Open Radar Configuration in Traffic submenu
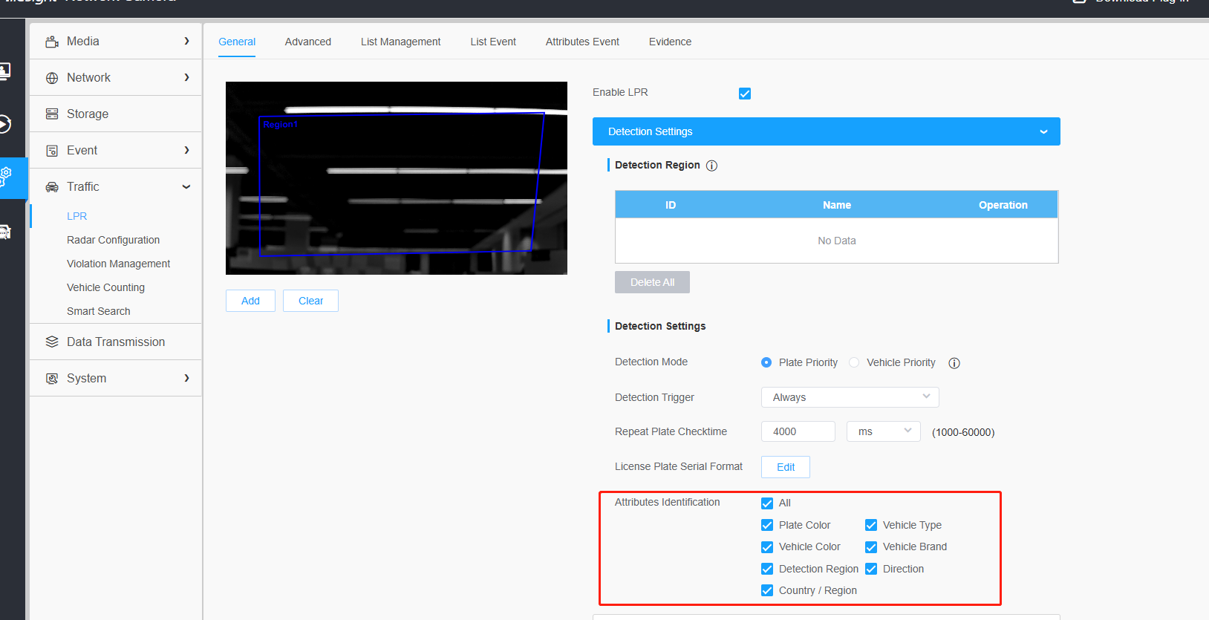Viewport: 1209px width, 620px height. [x=114, y=240]
